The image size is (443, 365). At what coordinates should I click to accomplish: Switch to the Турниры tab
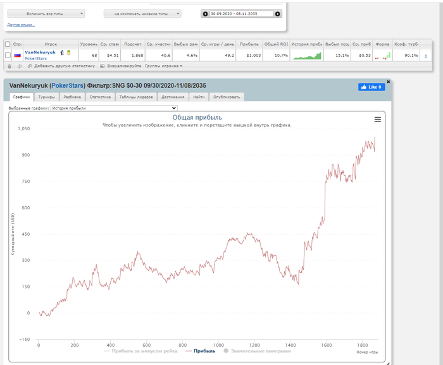click(x=47, y=97)
